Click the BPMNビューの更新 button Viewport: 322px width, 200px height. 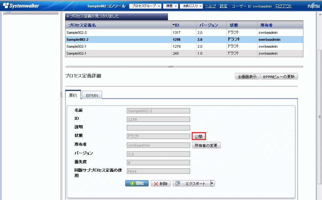[279, 76]
